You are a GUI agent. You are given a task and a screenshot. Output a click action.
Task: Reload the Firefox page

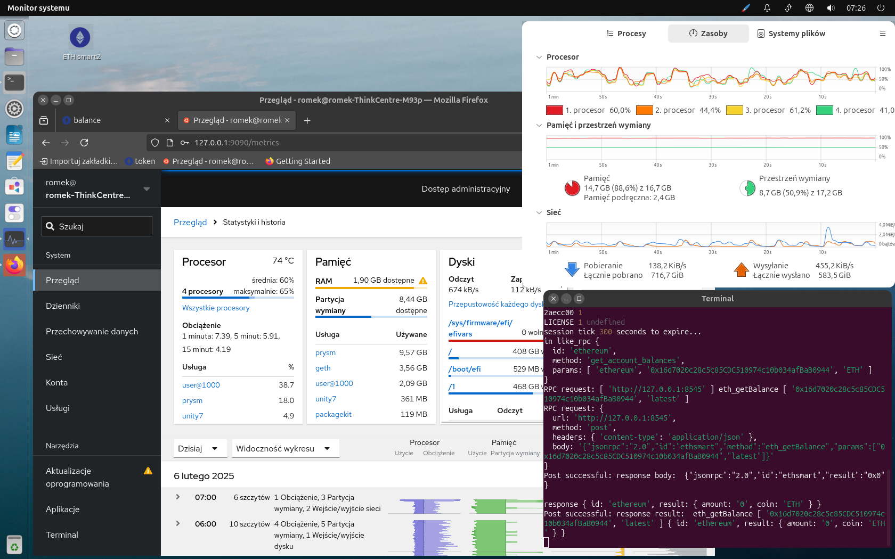(x=84, y=143)
